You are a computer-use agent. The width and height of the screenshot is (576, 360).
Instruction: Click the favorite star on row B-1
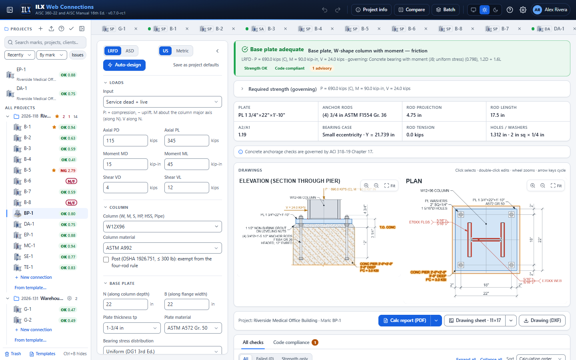coord(54,127)
